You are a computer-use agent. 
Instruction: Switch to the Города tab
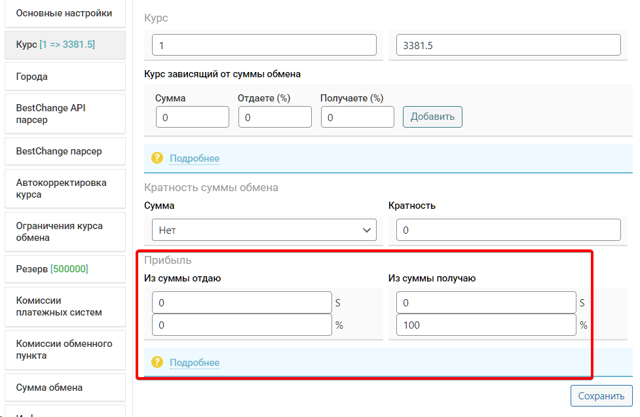64,77
